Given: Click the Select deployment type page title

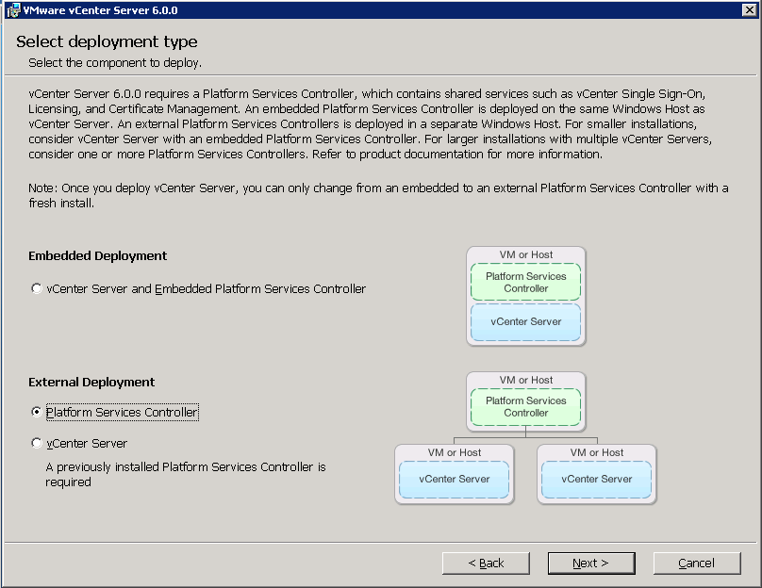Looking at the screenshot, I should 107,42.
